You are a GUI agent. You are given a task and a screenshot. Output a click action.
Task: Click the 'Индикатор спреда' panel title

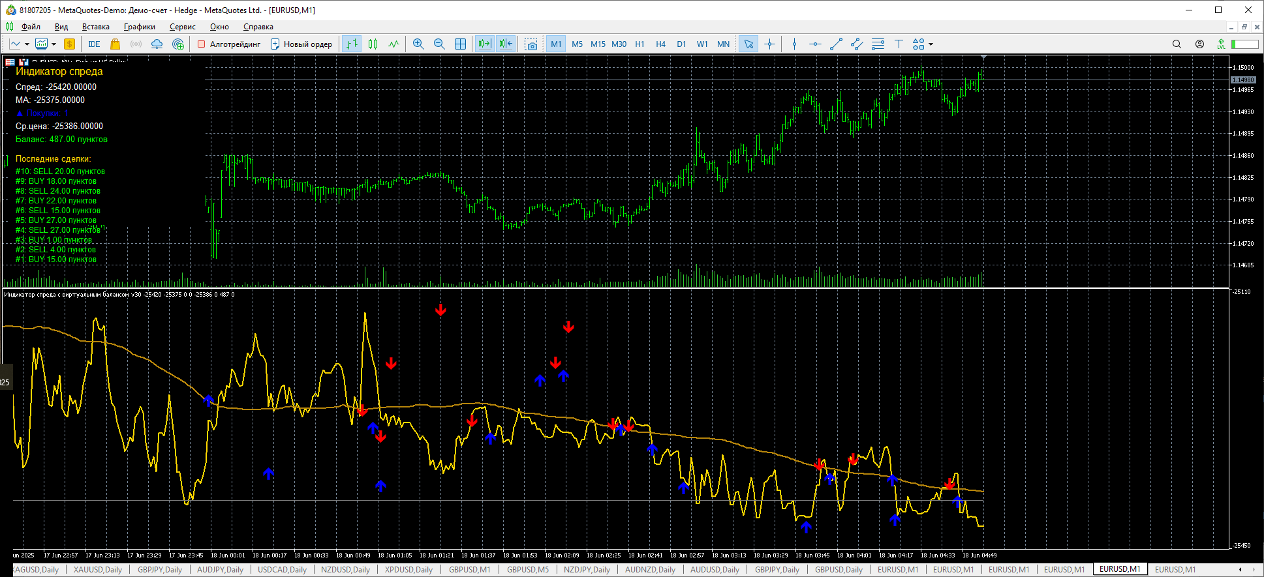coord(59,72)
